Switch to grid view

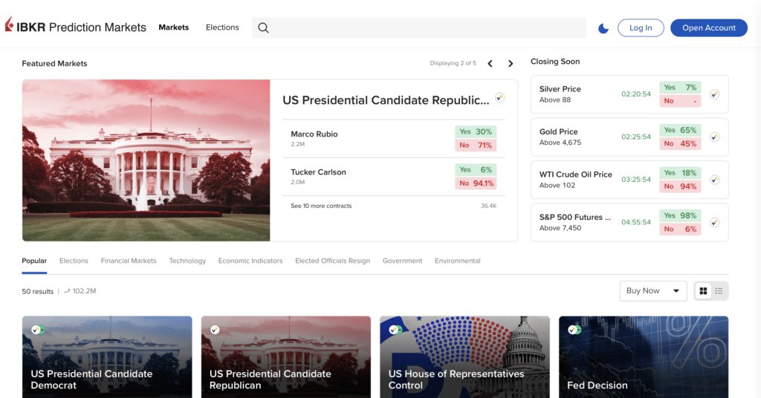tap(703, 291)
